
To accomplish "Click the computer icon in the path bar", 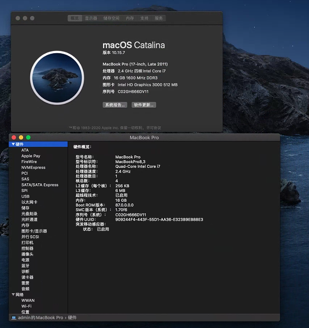I will coord(14,318).
